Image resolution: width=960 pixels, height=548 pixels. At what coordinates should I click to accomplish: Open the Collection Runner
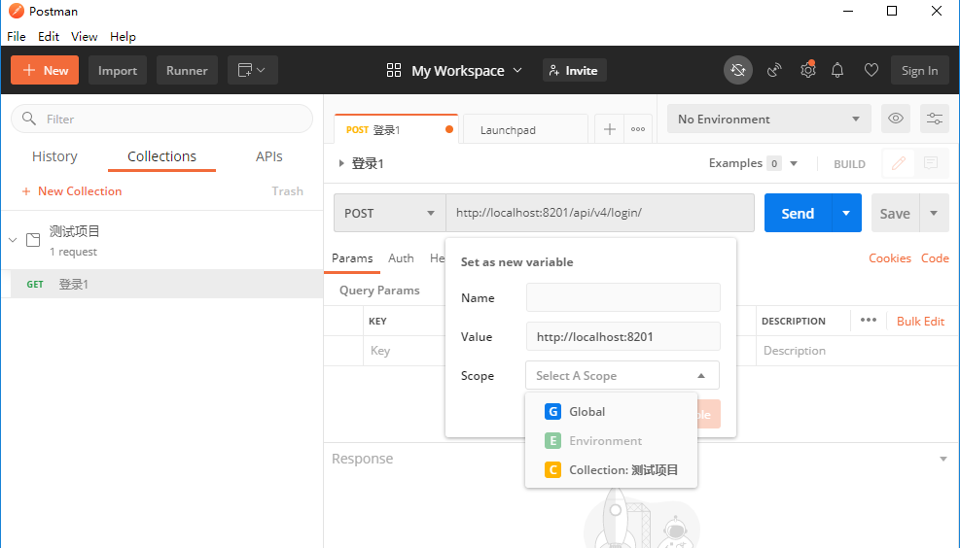pos(187,70)
